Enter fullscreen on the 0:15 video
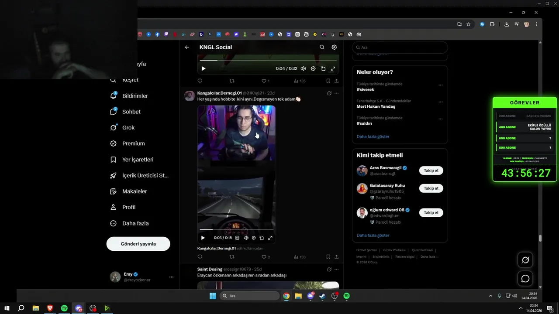 [x=270, y=238]
